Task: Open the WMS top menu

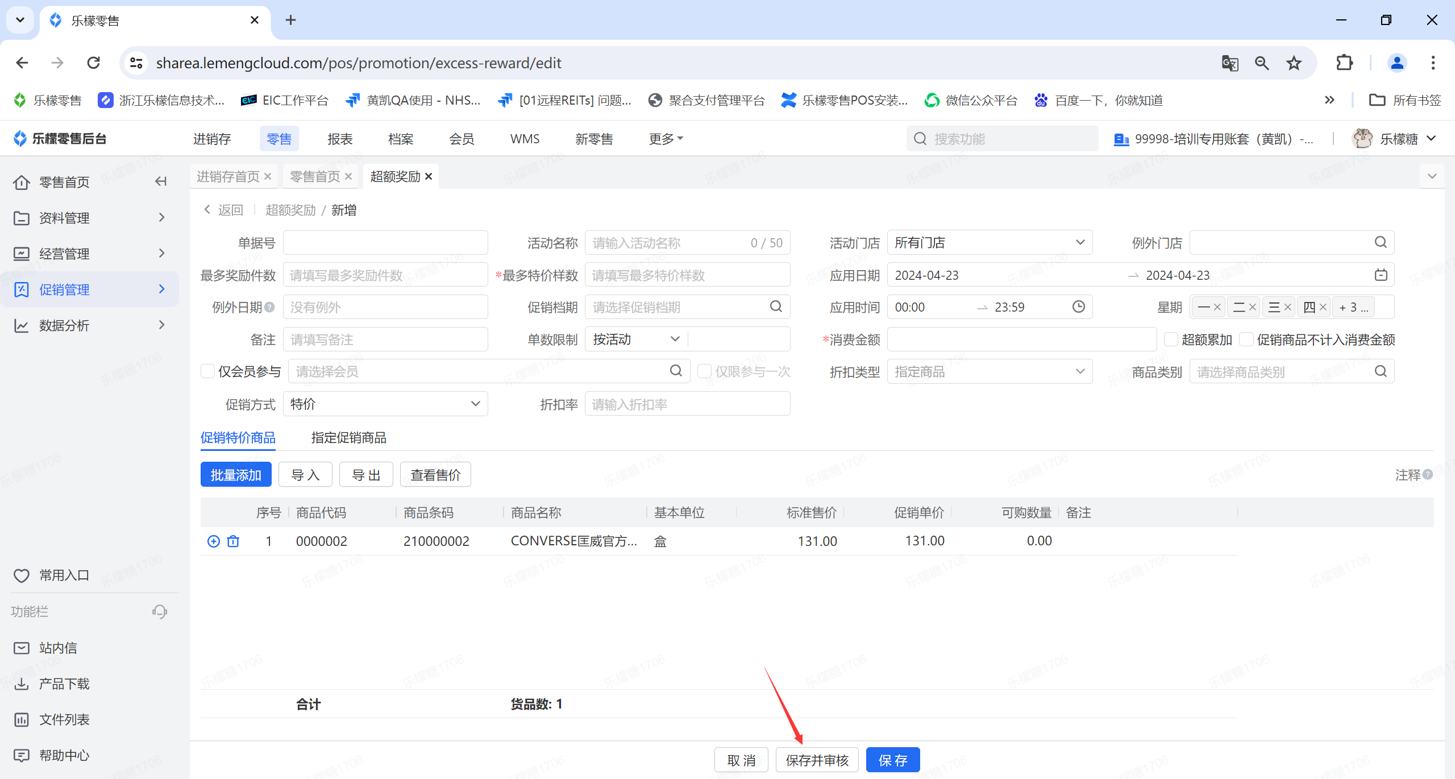Action: pyautogui.click(x=525, y=139)
